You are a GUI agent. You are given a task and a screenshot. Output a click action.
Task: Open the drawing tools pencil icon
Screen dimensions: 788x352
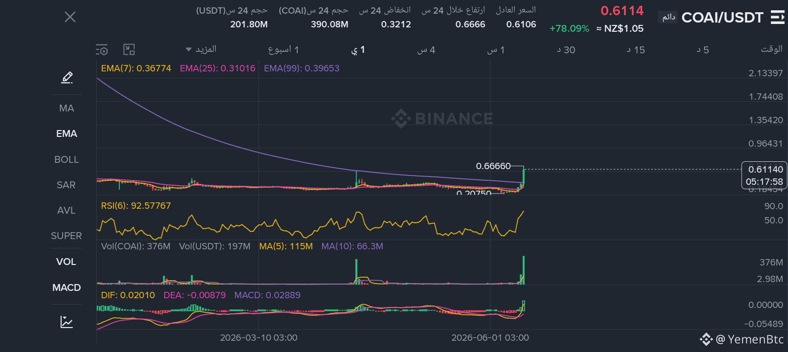click(67, 77)
